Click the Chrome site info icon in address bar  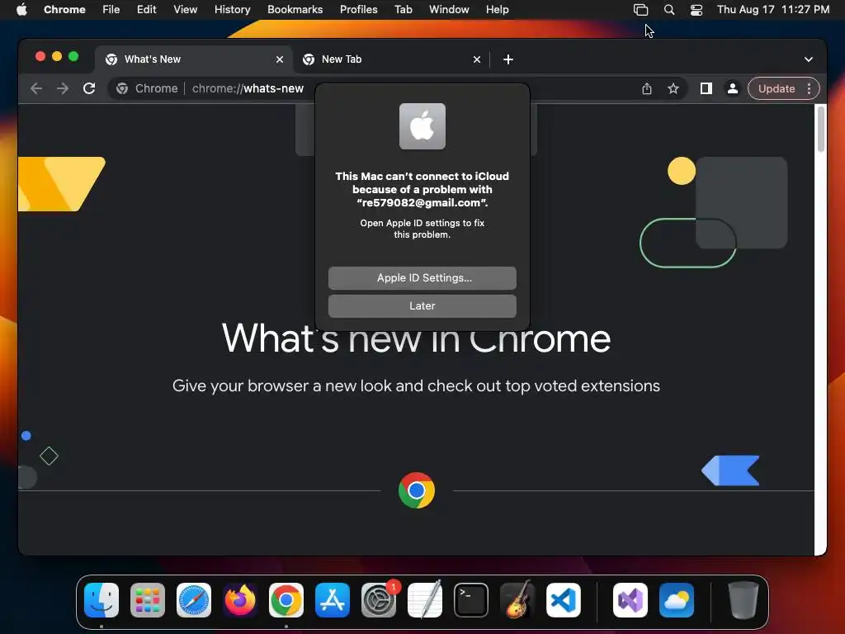122,88
